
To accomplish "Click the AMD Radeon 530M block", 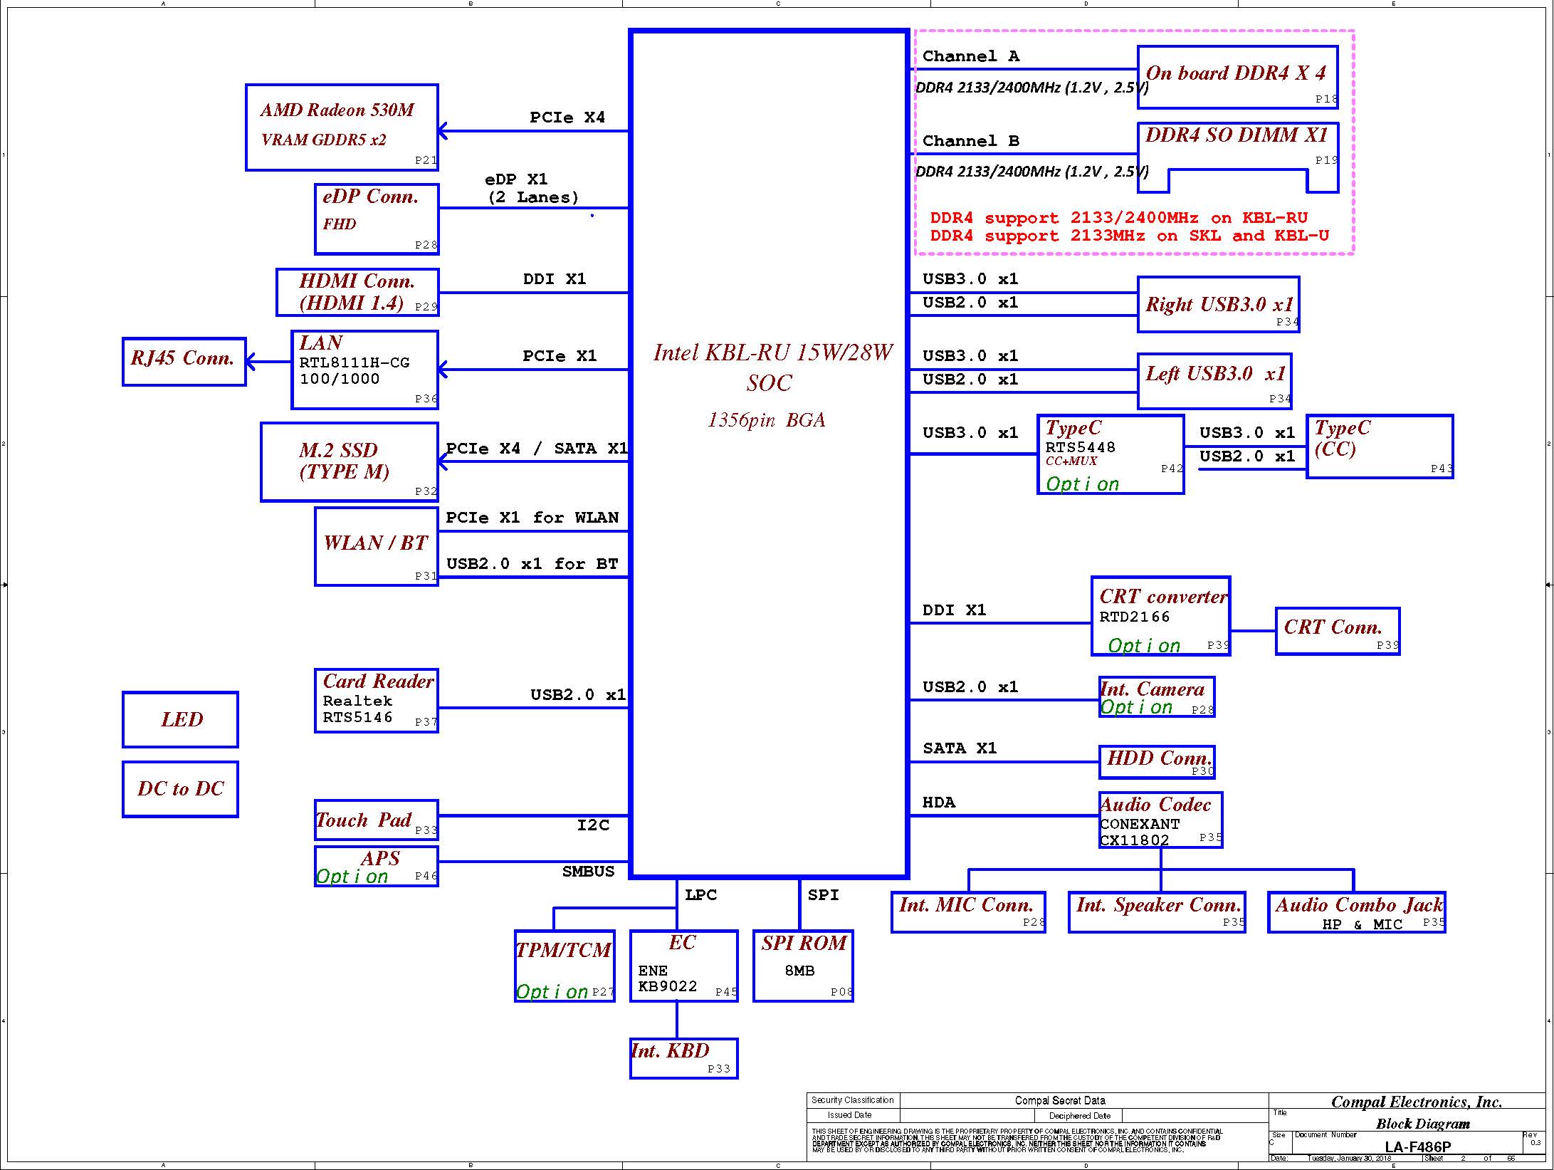I will [342, 127].
